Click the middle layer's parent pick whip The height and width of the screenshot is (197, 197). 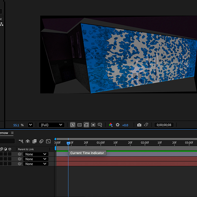pos(20,159)
